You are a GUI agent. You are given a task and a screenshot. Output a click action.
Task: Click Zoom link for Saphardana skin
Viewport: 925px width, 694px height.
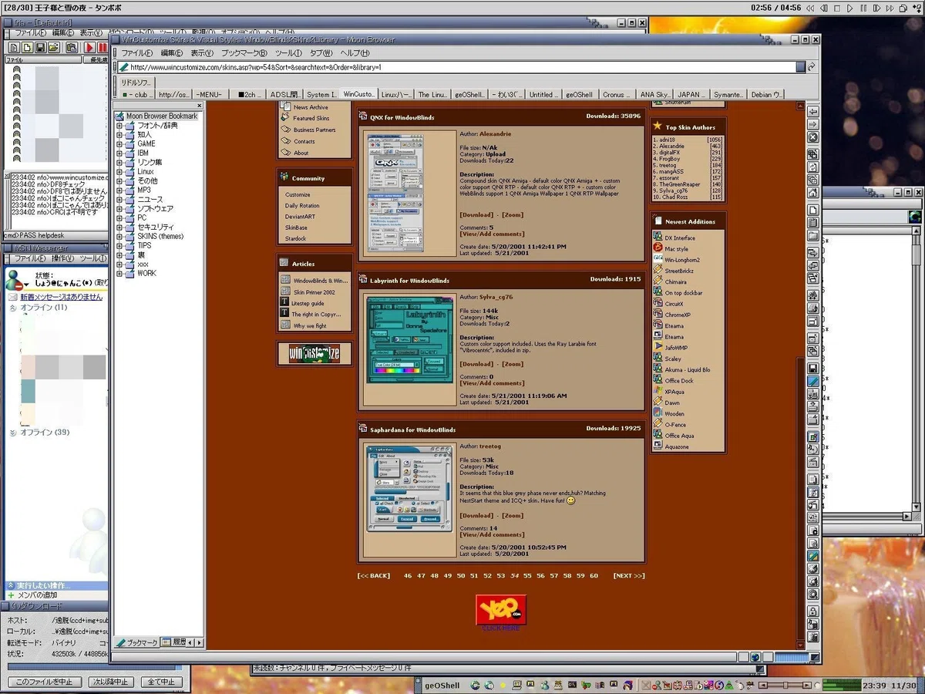point(513,516)
